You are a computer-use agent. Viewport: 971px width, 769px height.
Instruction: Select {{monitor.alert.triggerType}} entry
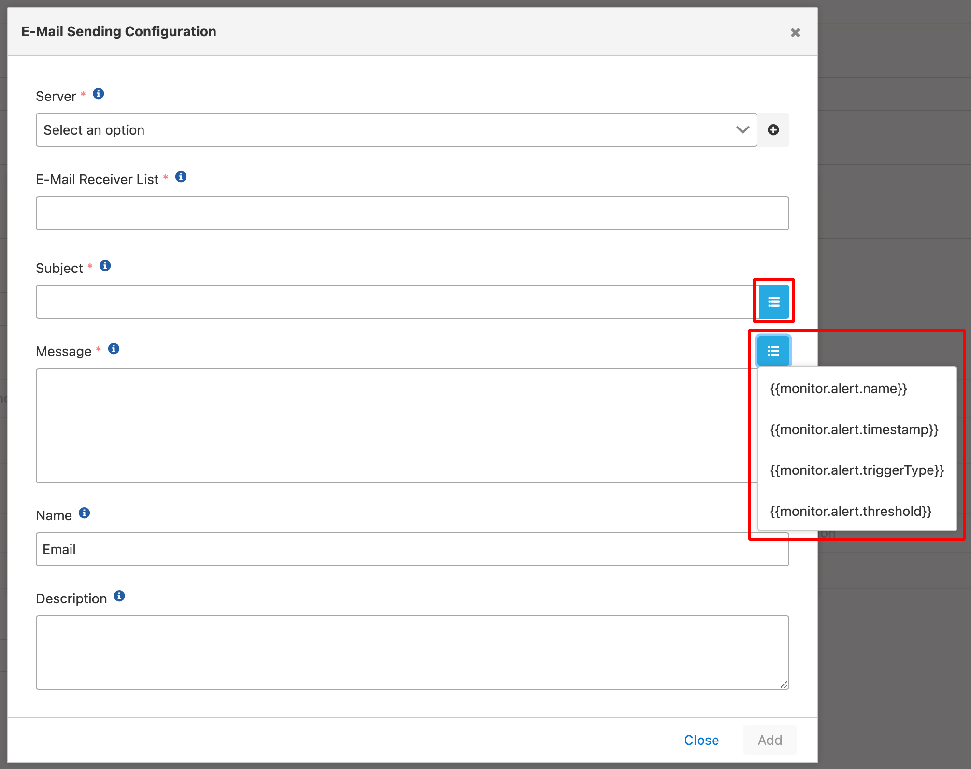857,470
